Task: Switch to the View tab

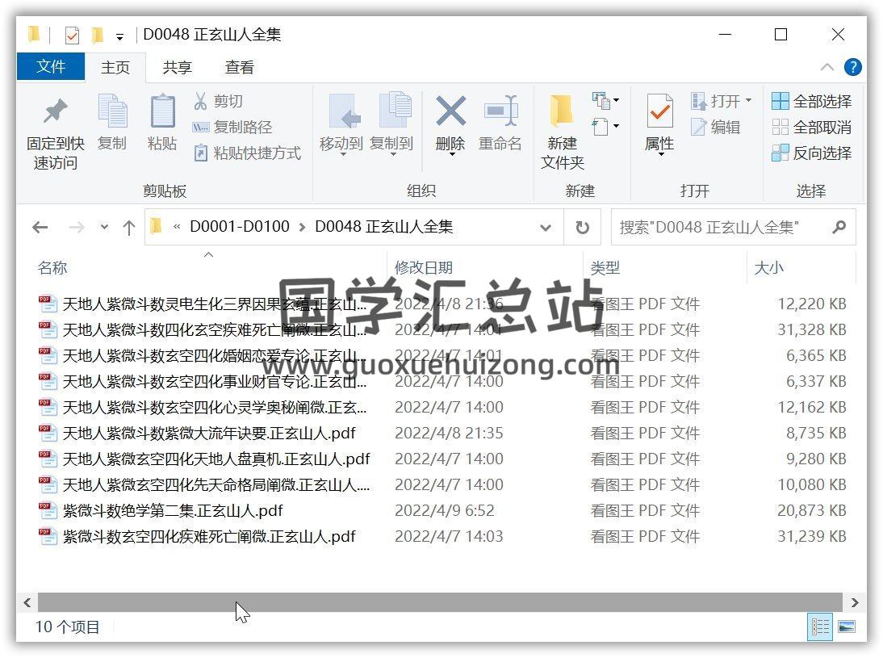Action: (239, 68)
